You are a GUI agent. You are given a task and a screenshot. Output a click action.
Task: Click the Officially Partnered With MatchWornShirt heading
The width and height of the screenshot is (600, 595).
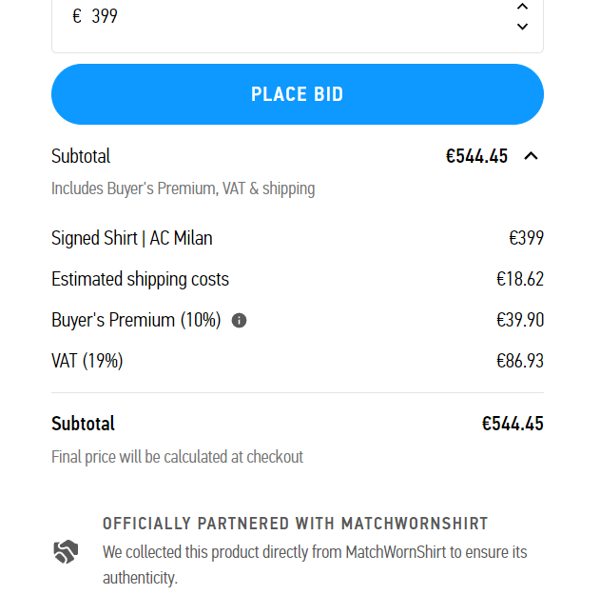(295, 524)
